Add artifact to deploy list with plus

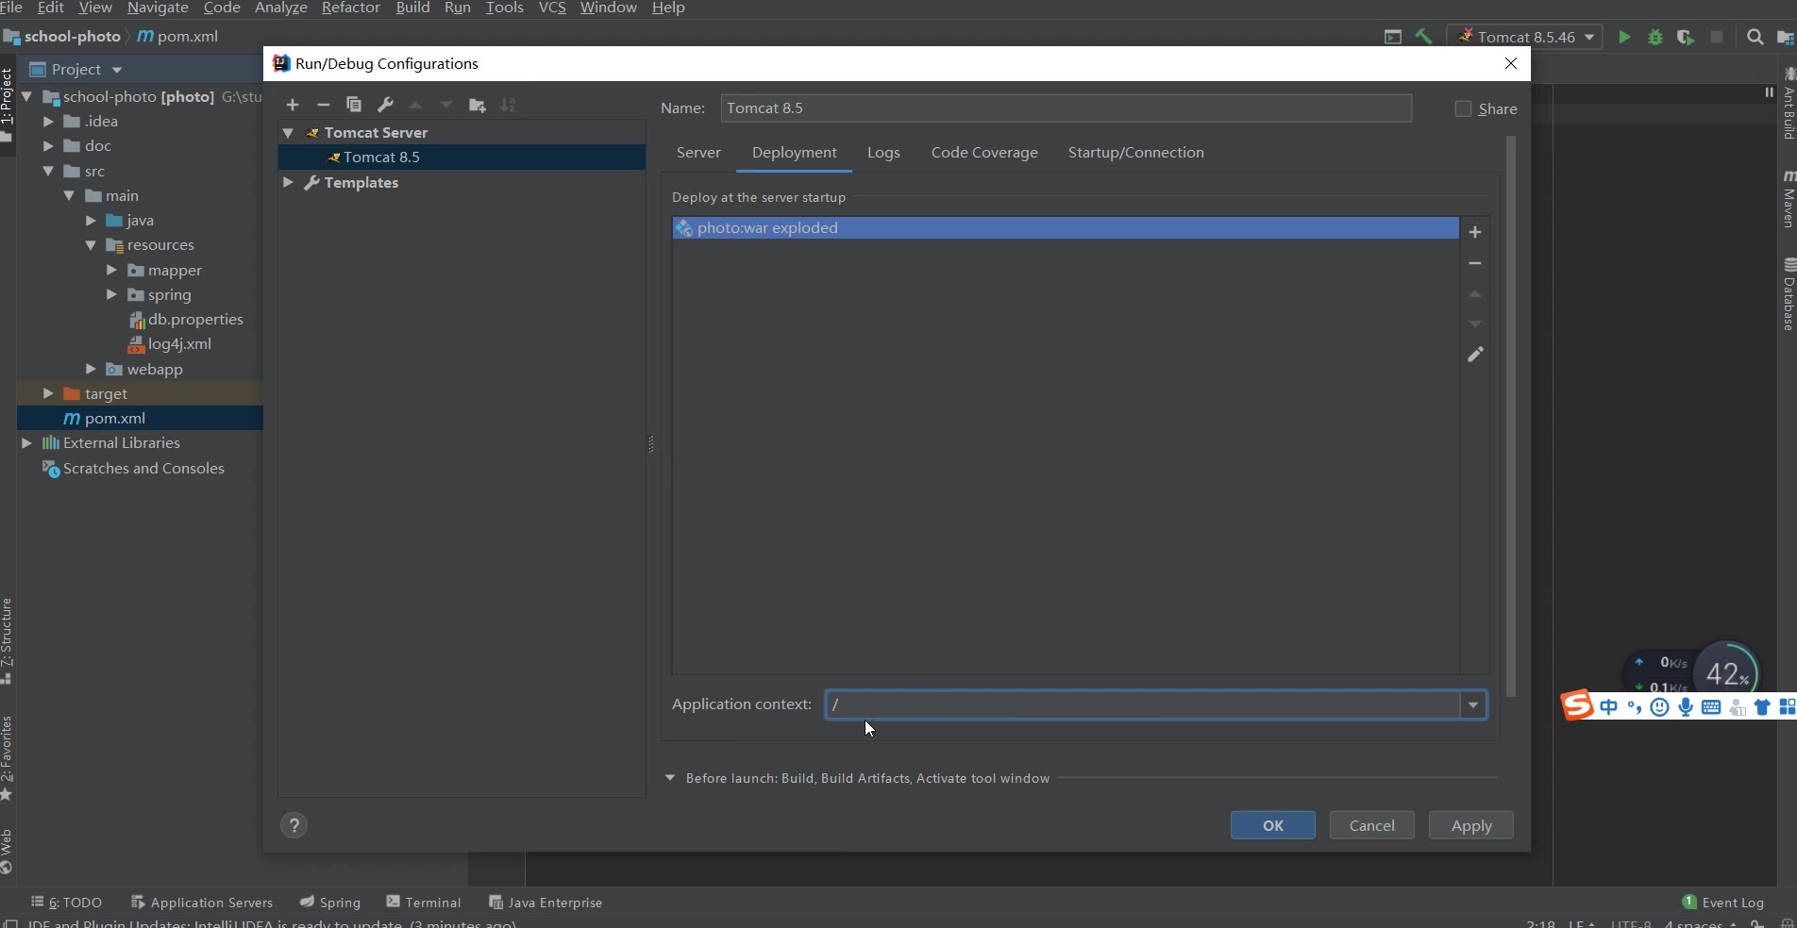coord(1475,232)
